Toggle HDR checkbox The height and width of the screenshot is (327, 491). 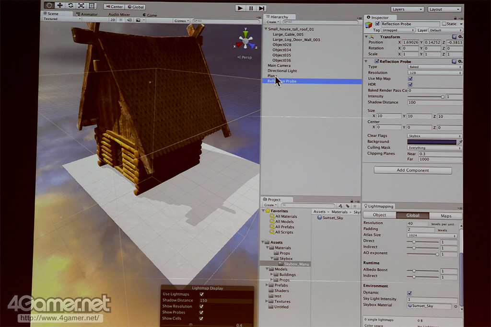tap(410, 84)
